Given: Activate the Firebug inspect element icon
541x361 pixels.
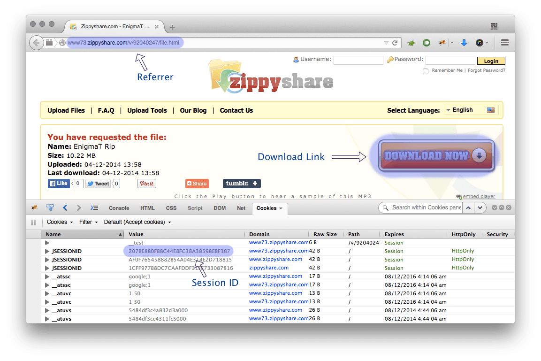Looking at the screenshot, I should (50, 208).
